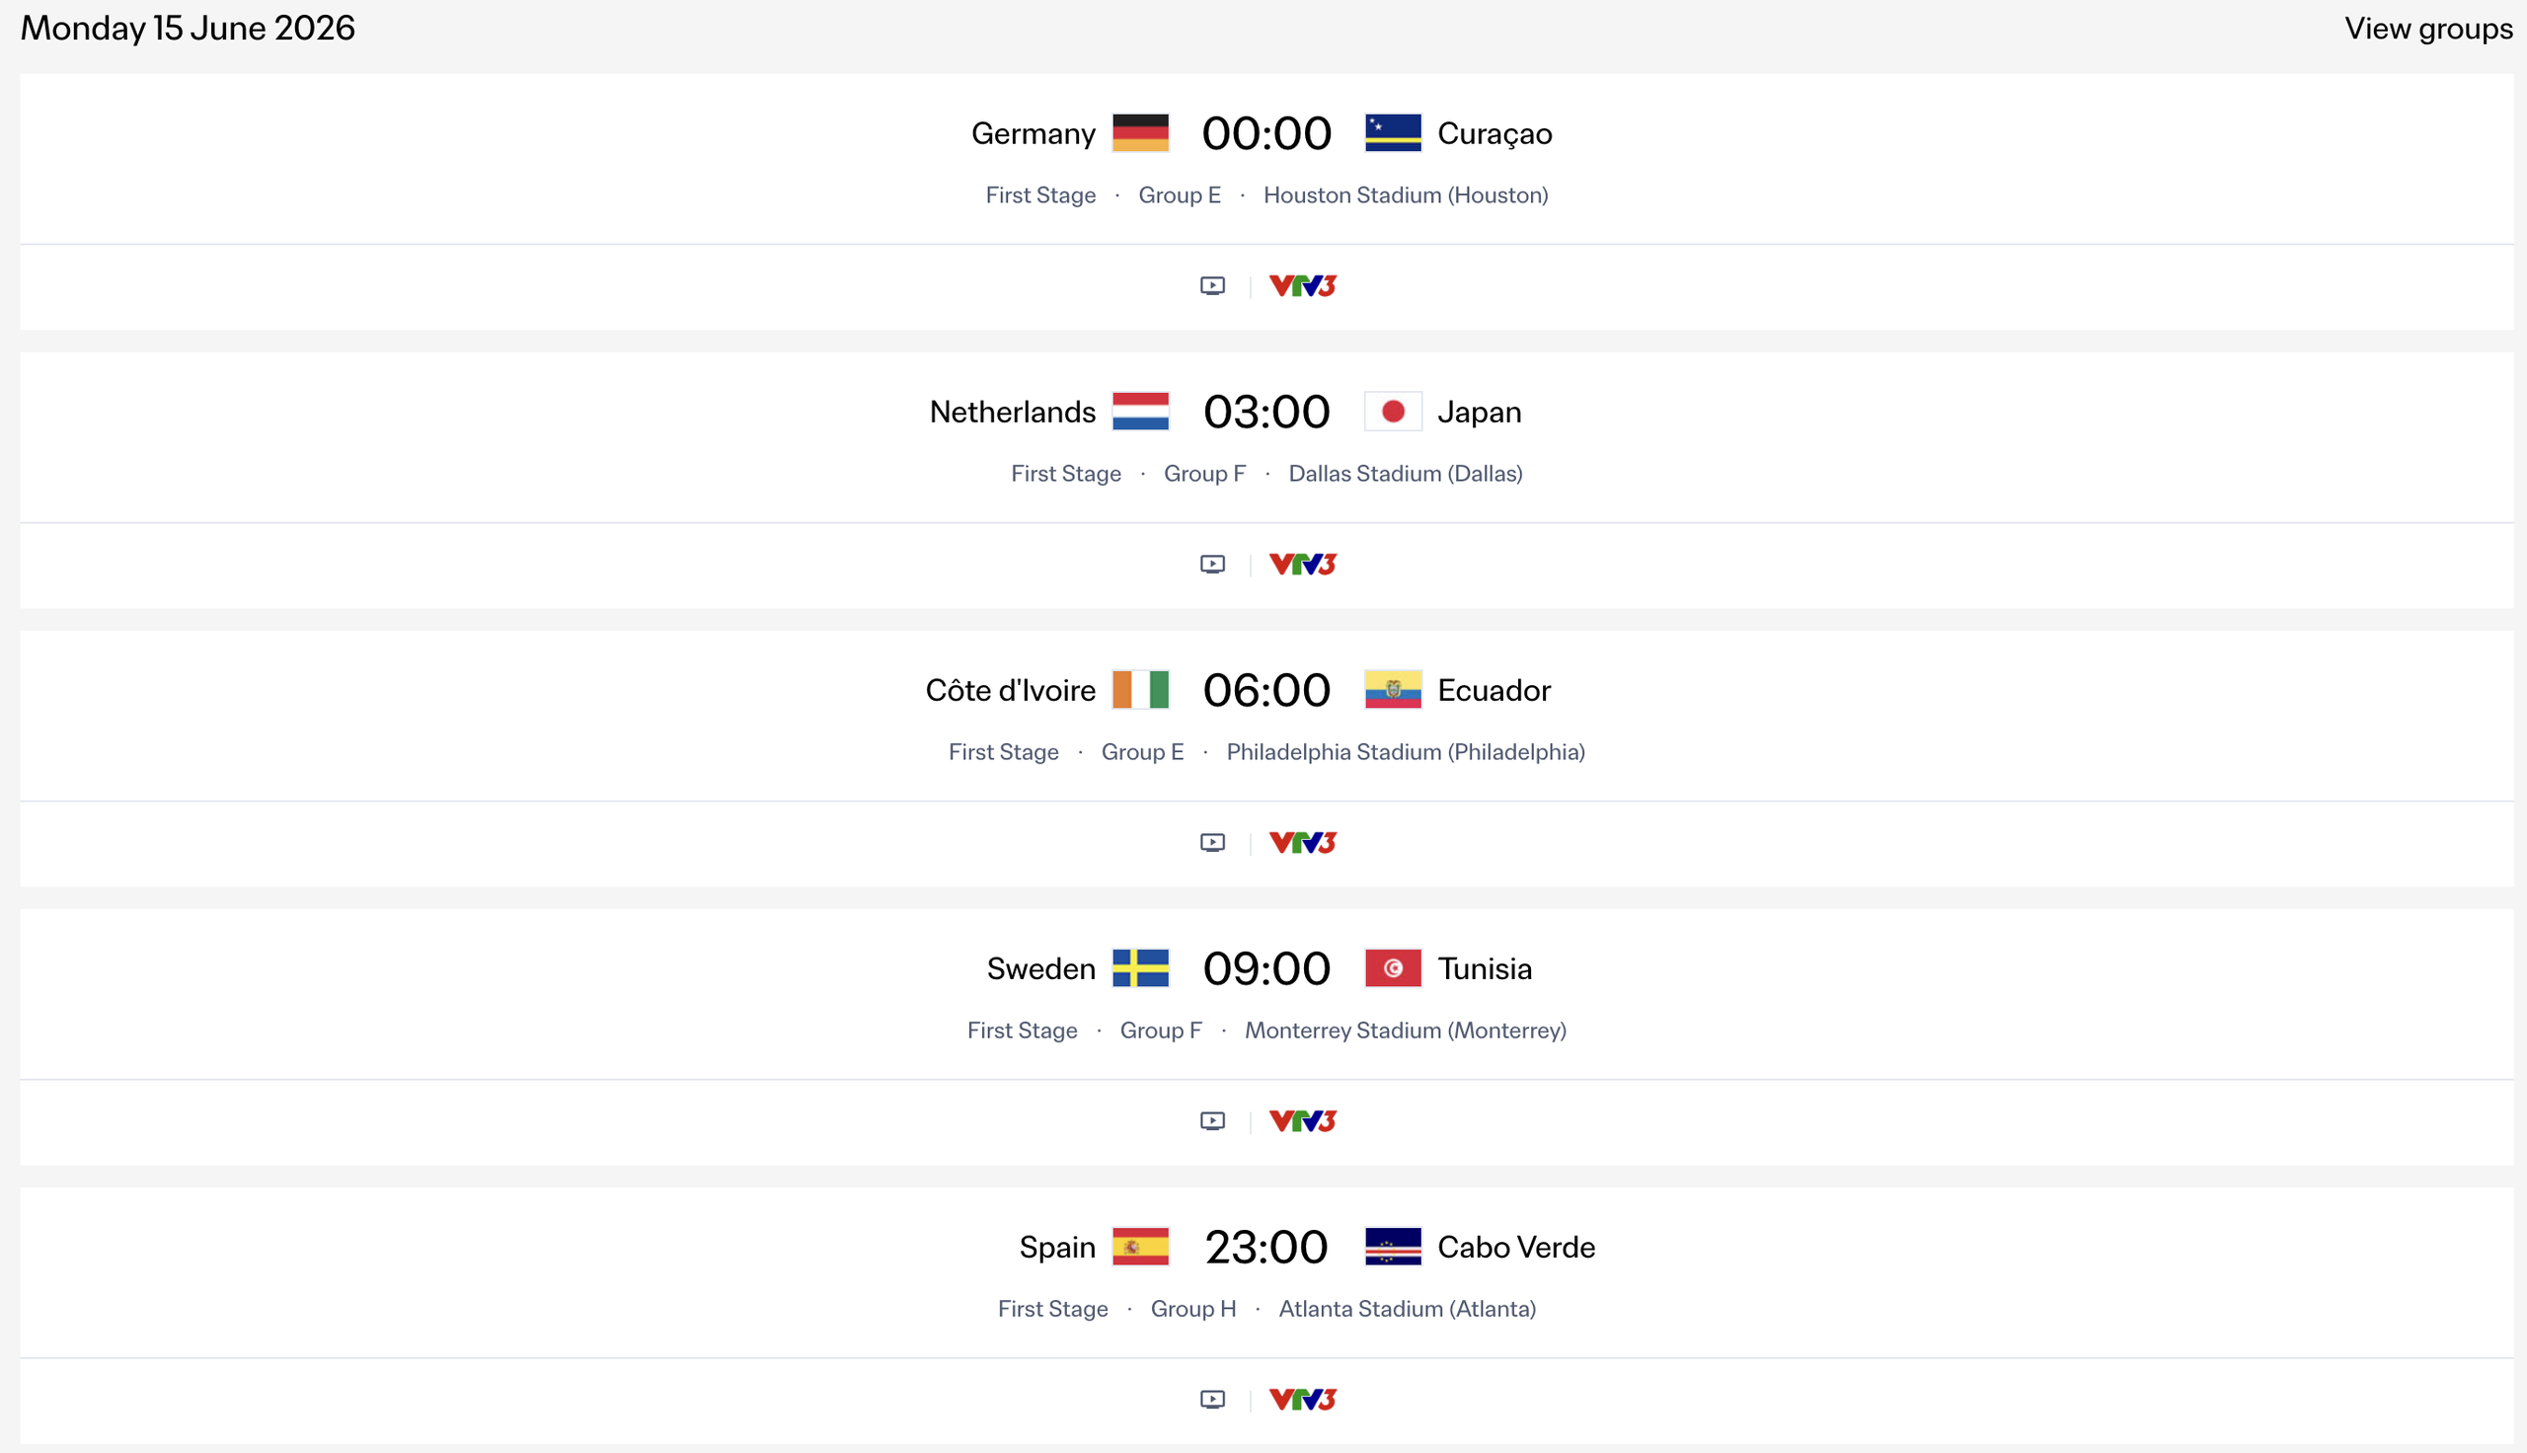The width and height of the screenshot is (2527, 1453).
Task: Open Group F from the Sweden match row
Action: pyautogui.click(x=1160, y=1030)
